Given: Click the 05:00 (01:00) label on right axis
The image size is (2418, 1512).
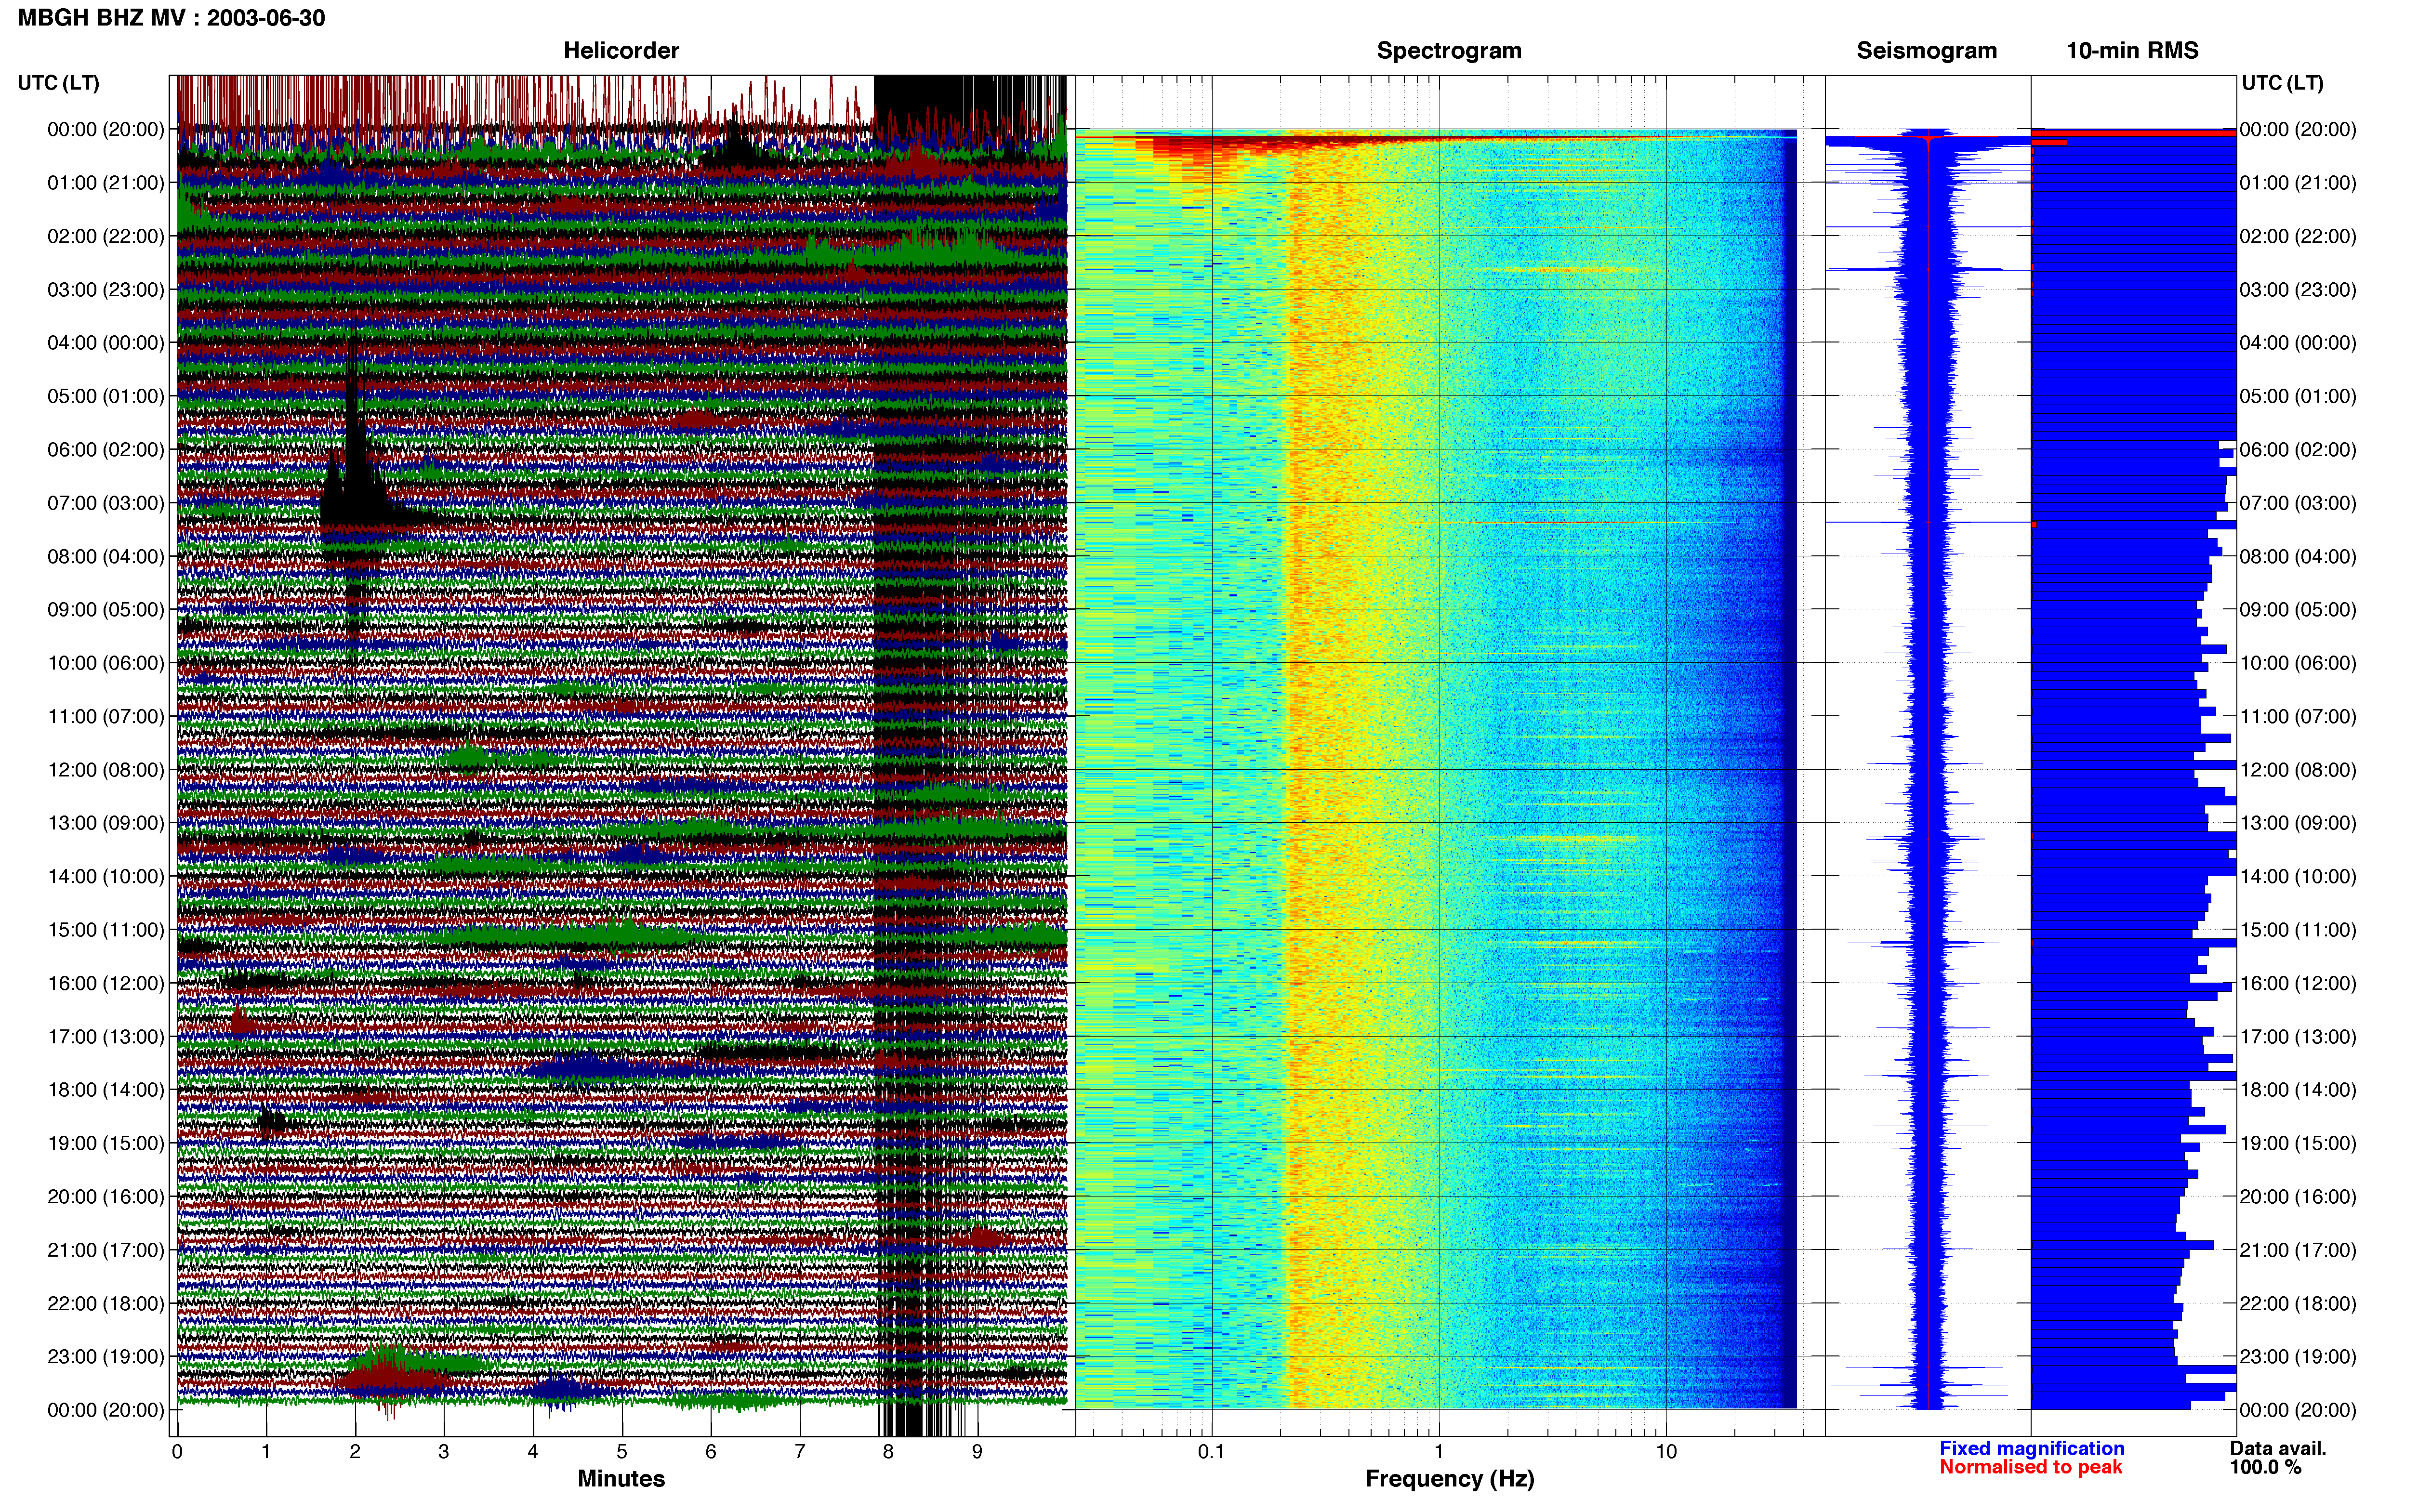Looking at the screenshot, I should tap(2298, 396).
